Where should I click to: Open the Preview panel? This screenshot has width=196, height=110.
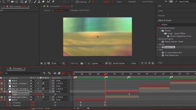(161, 16)
